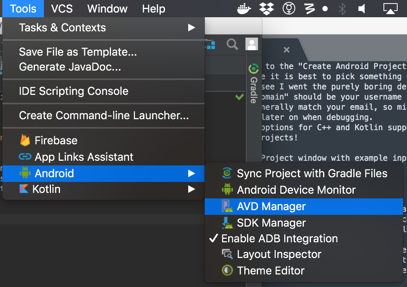This screenshot has height=287, width=407.
Task: Open the Help menu
Action: [153, 9]
